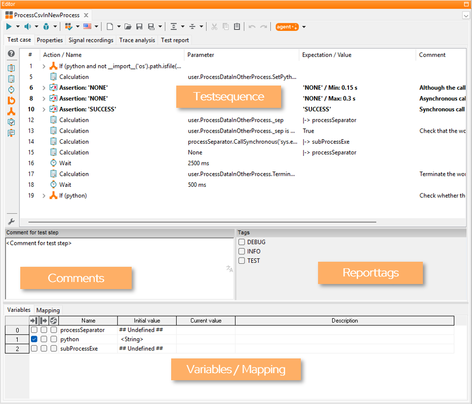Screen dimensions: 472x404
Task: Close the ProcessCsvInNewProcess tab
Action: [86, 15]
